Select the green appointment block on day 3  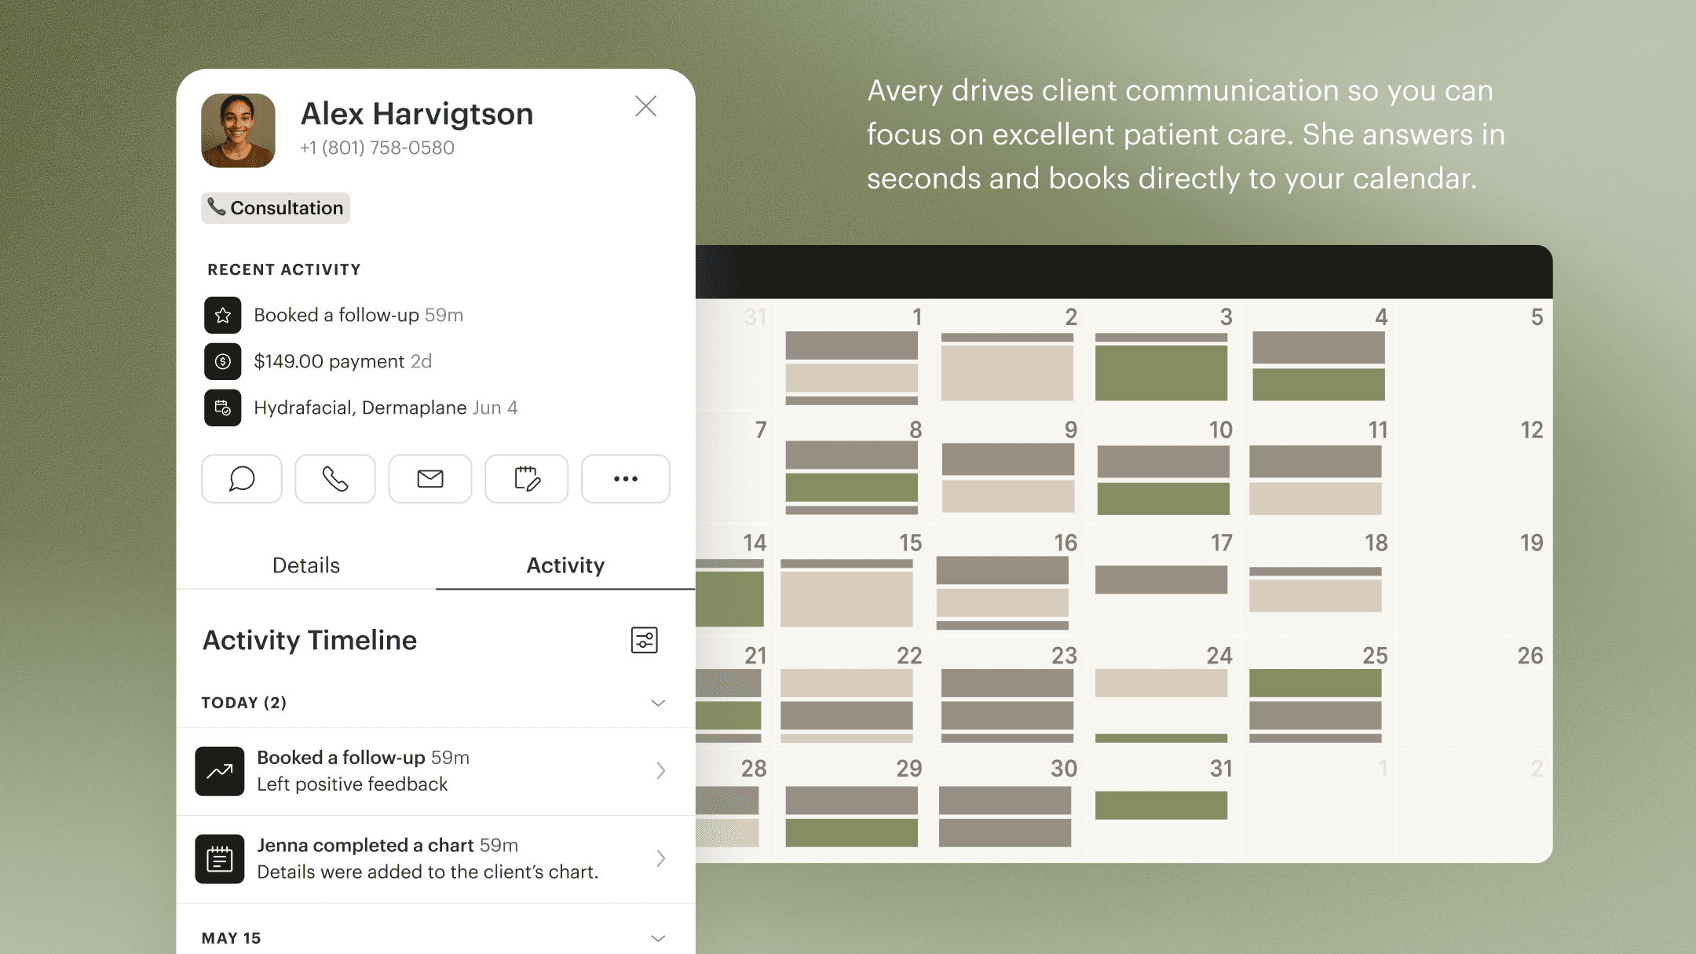[1161, 373]
